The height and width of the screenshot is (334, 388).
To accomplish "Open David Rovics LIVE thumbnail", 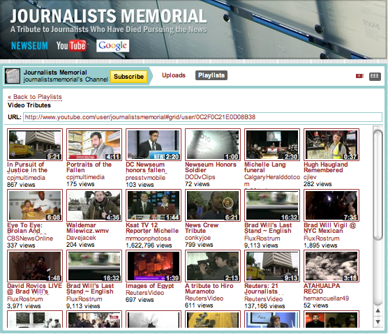I will tap(35, 266).
